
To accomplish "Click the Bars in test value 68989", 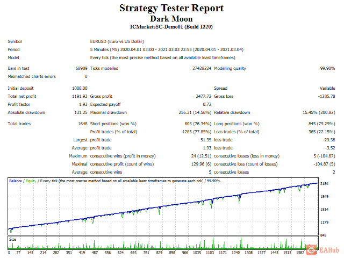I will point(81,68).
